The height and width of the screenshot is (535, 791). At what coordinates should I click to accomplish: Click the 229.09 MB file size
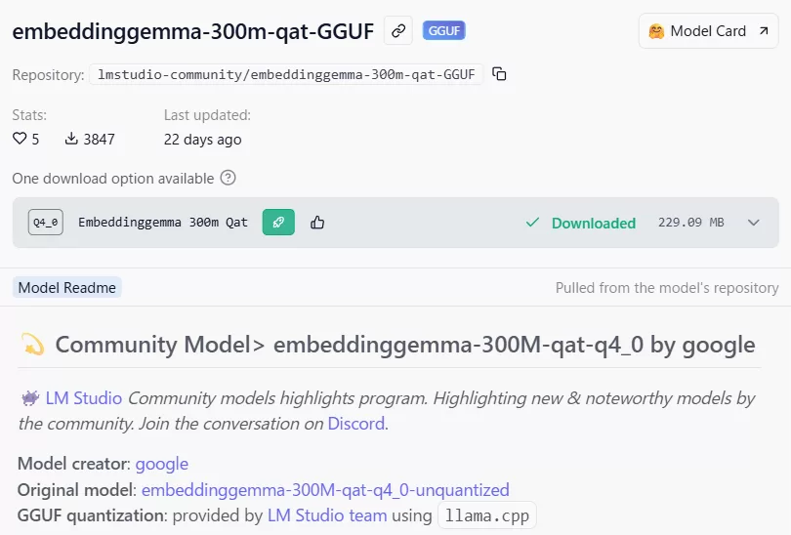[690, 223]
